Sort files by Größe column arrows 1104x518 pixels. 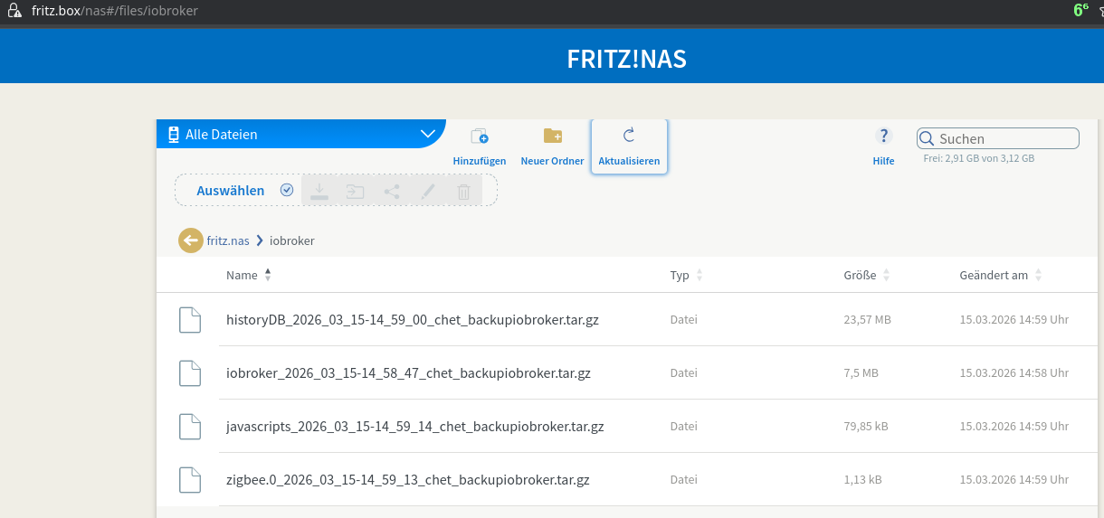pyautogui.click(x=886, y=275)
